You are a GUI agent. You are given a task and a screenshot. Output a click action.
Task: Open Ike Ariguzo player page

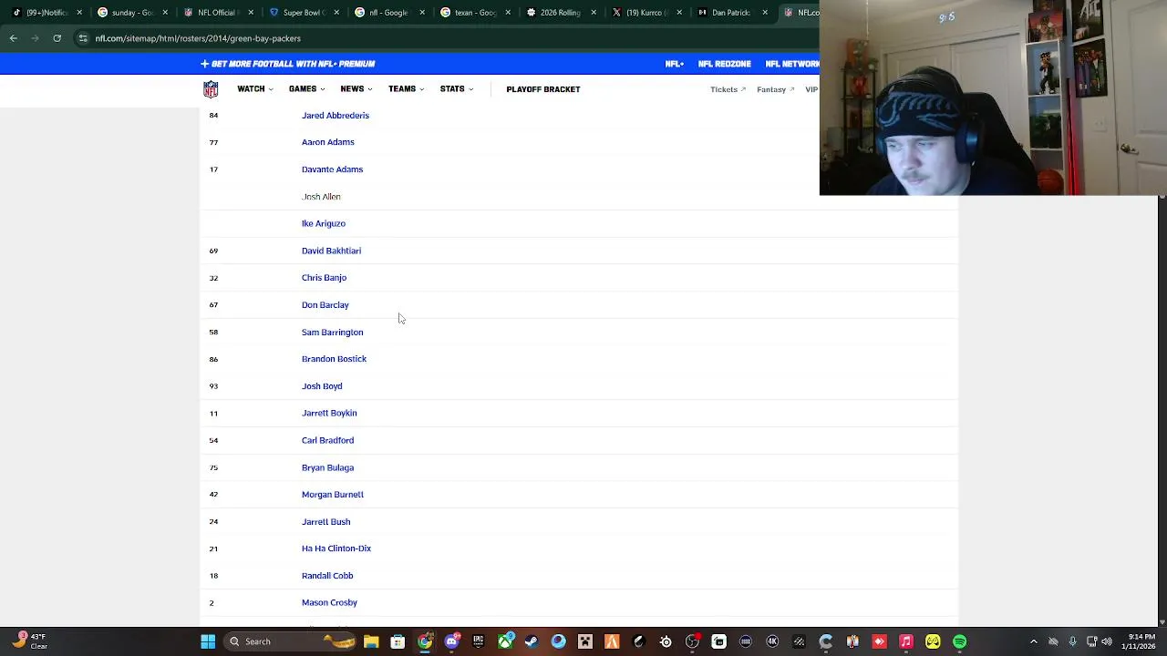pos(324,223)
